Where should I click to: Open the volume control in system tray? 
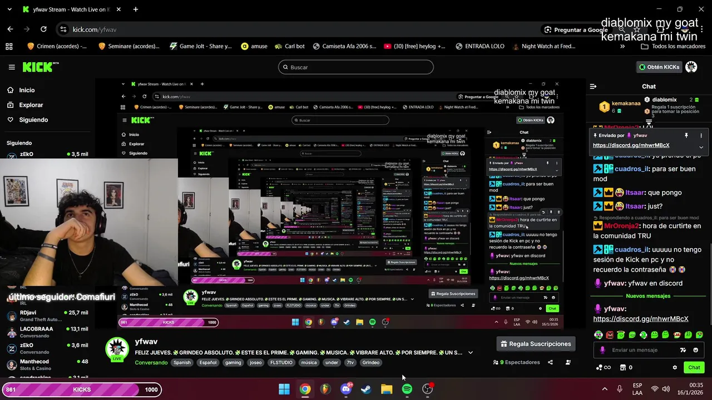tap(666, 389)
